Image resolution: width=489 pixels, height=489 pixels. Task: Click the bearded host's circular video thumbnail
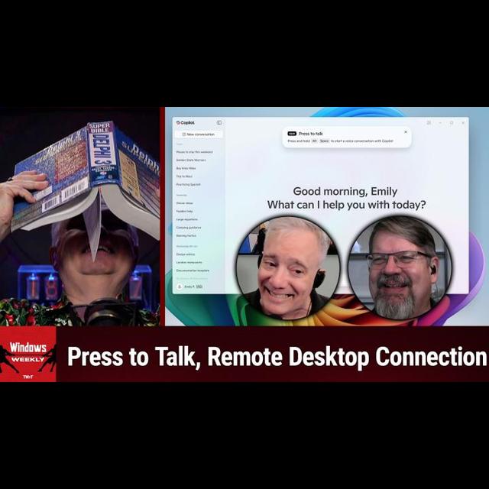(400, 267)
